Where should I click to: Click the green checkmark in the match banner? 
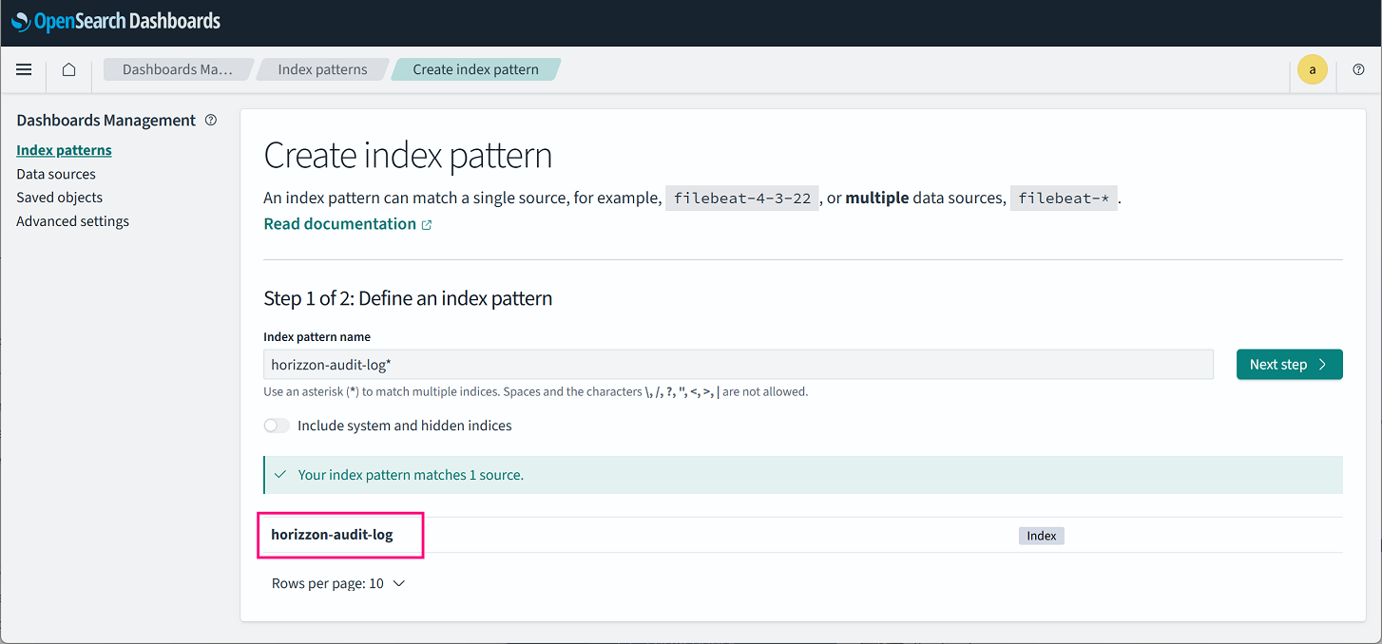(280, 474)
